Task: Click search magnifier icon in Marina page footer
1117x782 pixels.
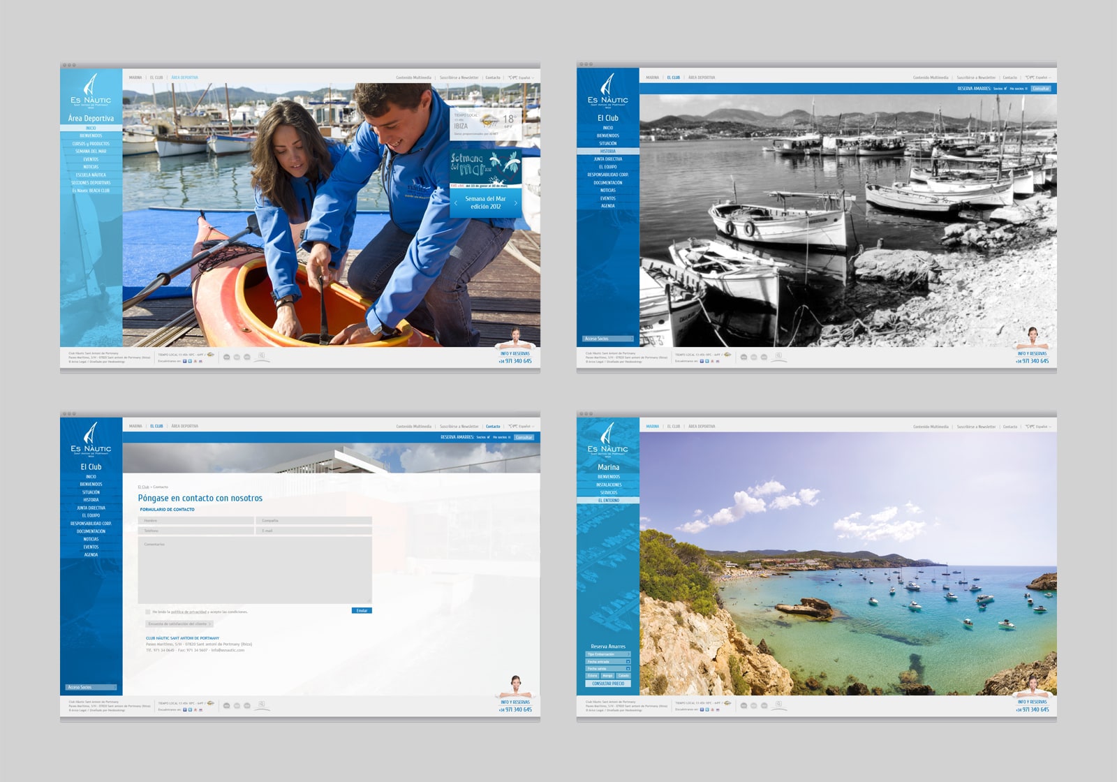Action: [778, 704]
